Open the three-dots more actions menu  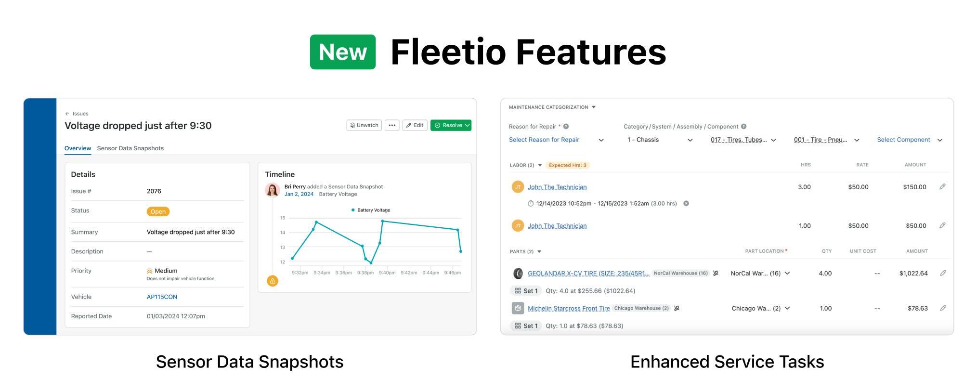(x=392, y=125)
